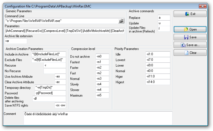Click the 'Compression level' group label
Screen dimensions: 213x131
click(x=83, y=49)
